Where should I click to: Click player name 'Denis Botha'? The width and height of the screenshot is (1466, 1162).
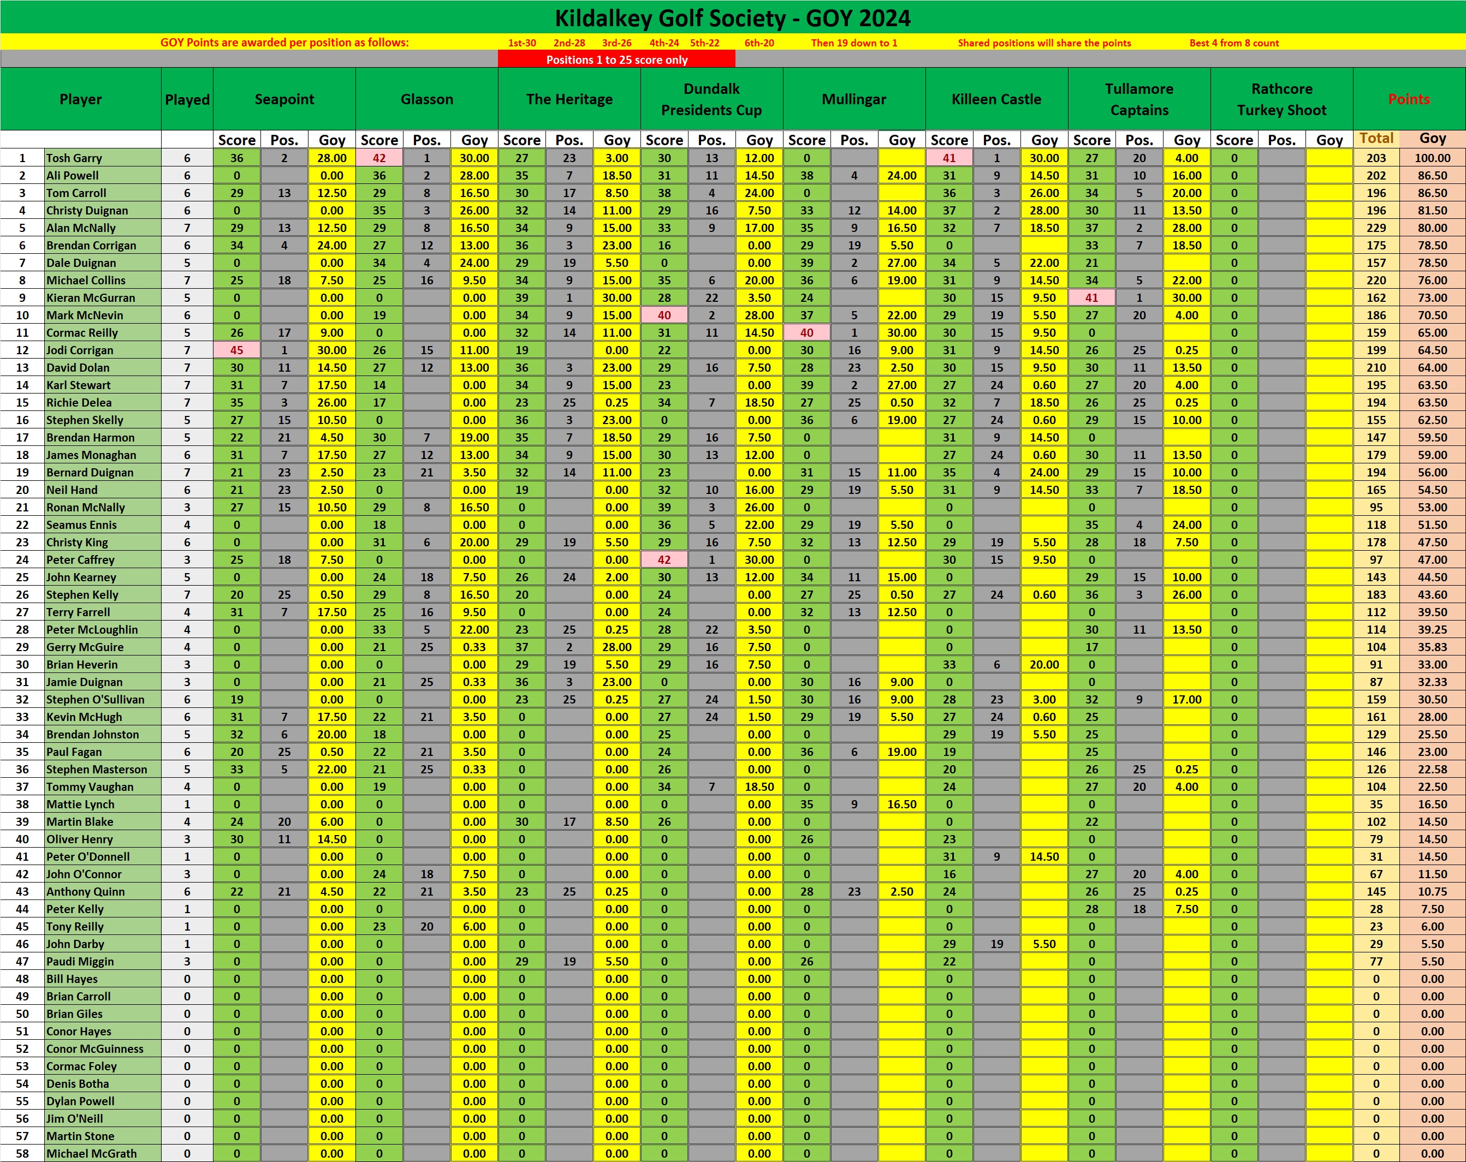point(78,1084)
